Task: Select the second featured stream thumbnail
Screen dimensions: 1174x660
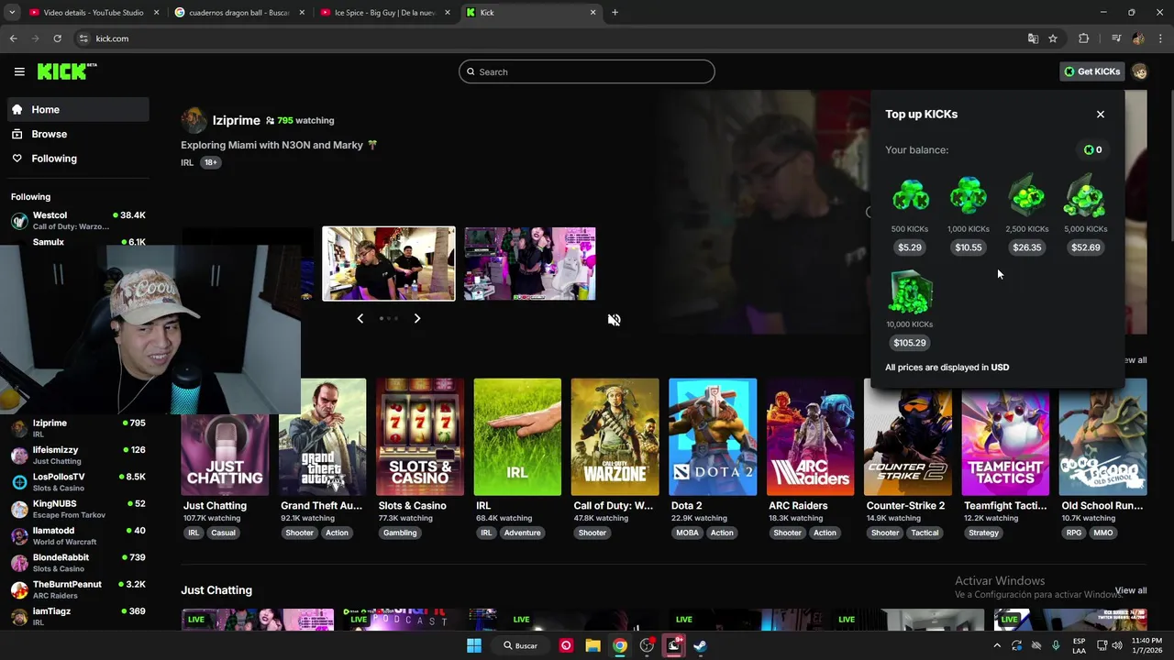Action: (x=389, y=264)
